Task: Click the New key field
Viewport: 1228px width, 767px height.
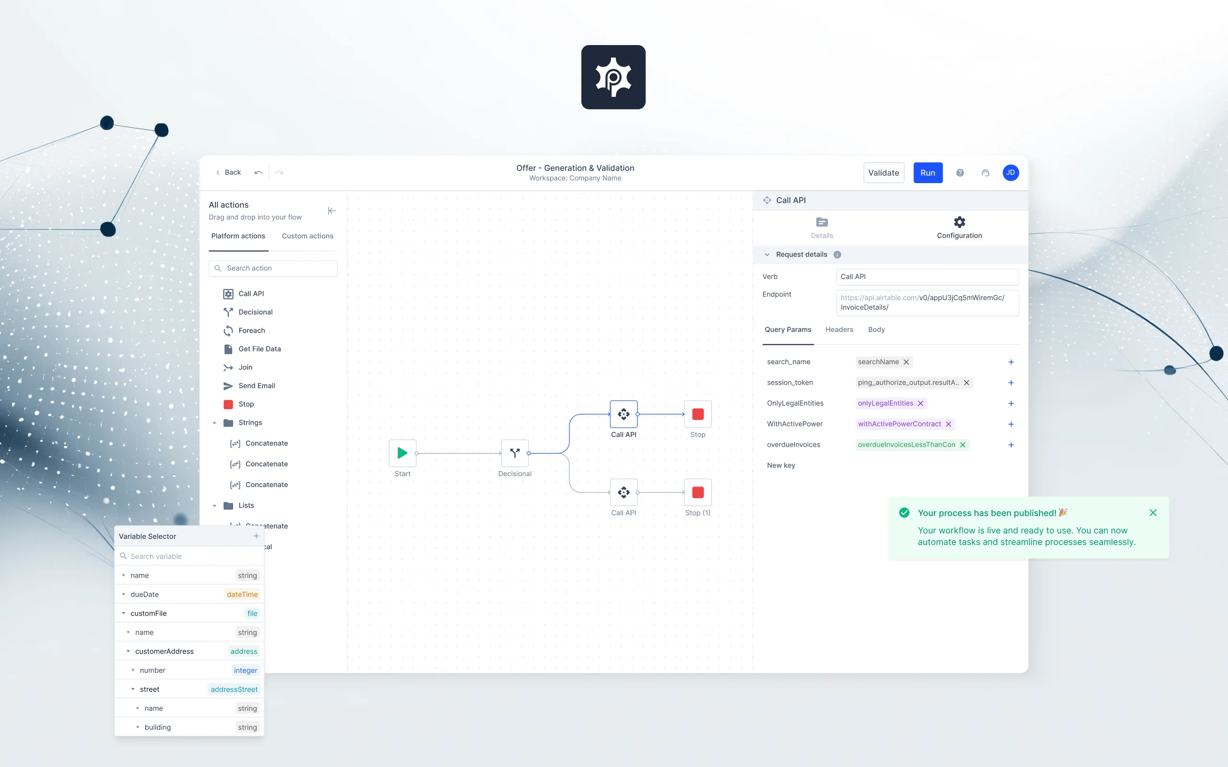Action: [x=781, y=465]
